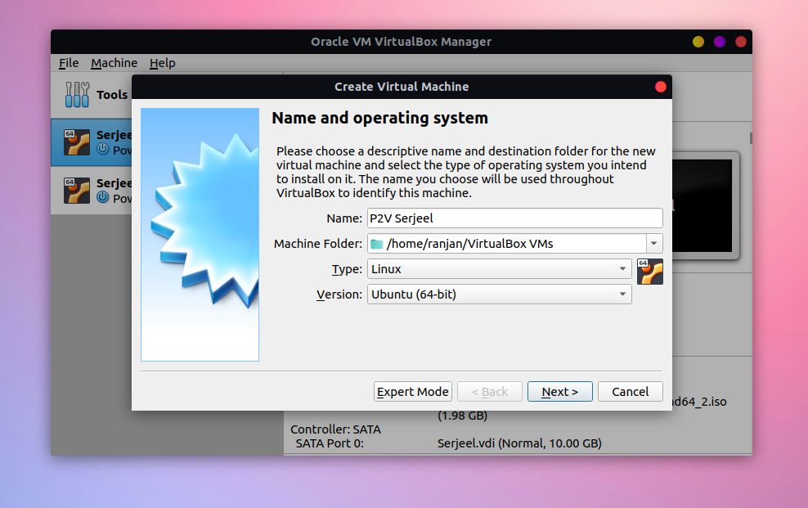Viewport: 808px width, 508px height.
Task: Close the Create Virtual Machine dialog
Action: coord(661,87)
